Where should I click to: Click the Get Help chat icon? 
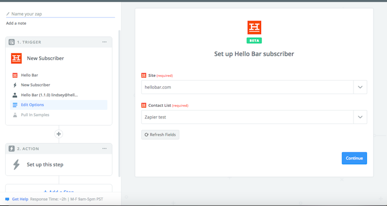(x=7, y=199)
